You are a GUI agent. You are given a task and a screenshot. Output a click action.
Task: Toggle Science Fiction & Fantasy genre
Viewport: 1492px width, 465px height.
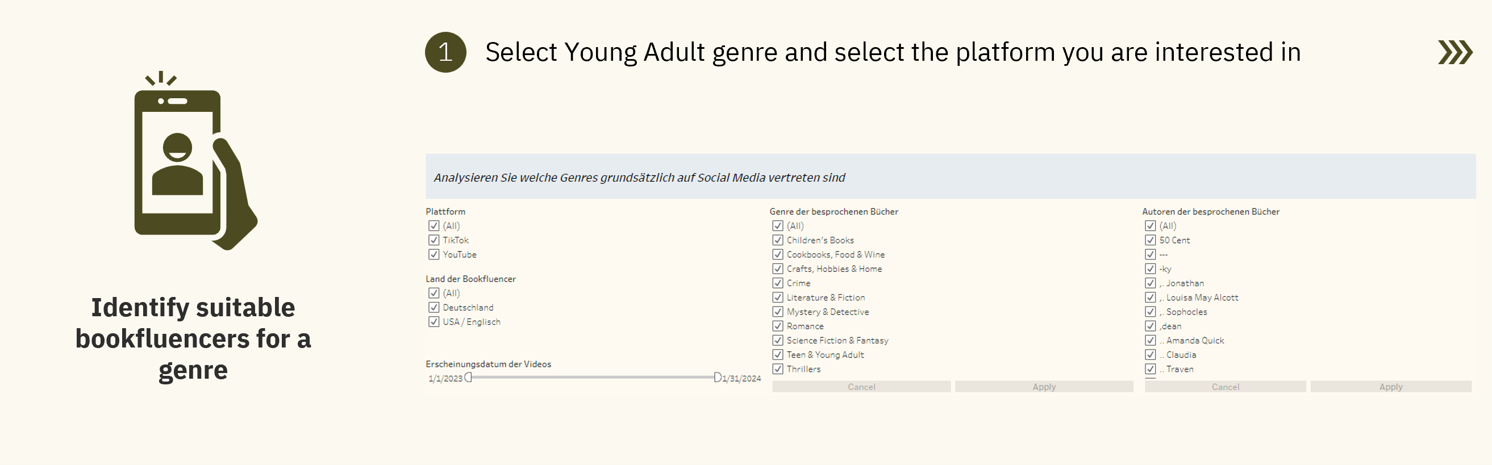tap(778, 341)
